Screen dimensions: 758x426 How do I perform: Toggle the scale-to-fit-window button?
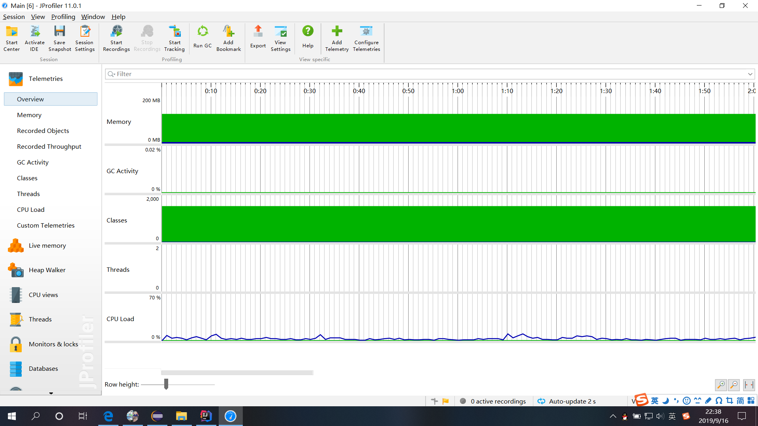(x=749, y=385)
